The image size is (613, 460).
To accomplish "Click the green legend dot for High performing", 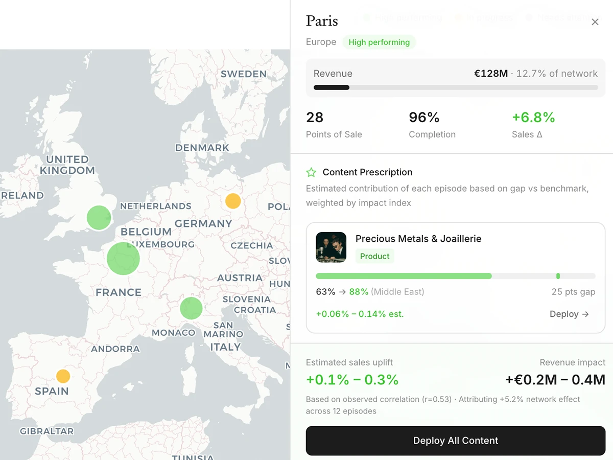I will pyautogui.click(x=367, y=17).
